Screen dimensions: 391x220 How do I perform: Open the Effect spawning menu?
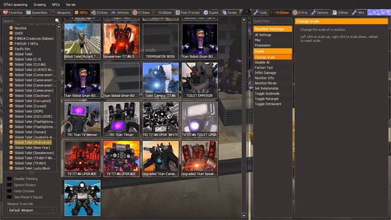point(15,4)
